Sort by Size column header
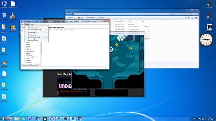 click(143, 21)
